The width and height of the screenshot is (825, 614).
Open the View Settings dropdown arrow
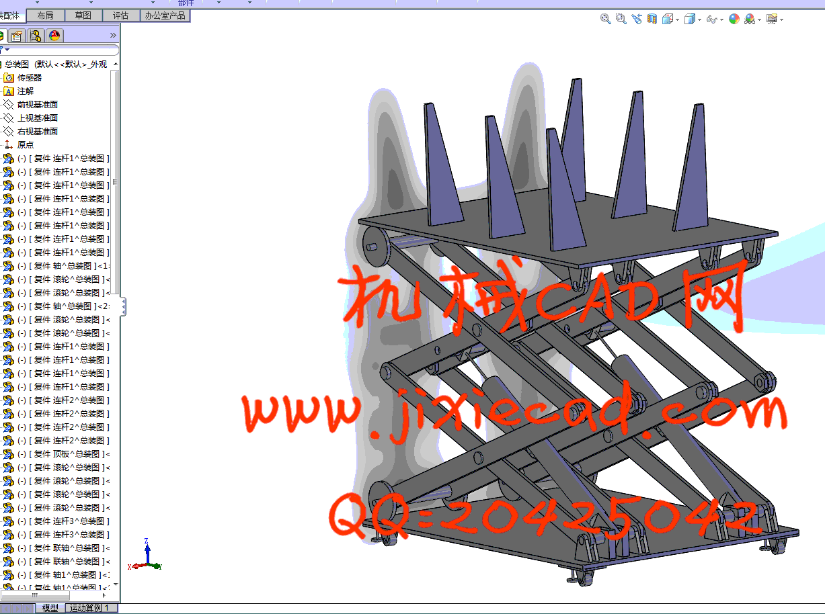(x=782, y=19)
